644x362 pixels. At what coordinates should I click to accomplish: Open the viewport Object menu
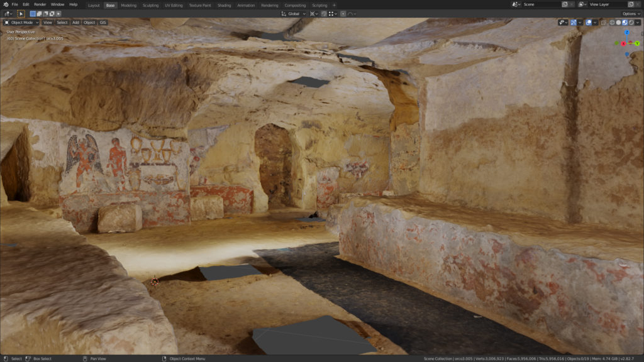tap(89, 23)
